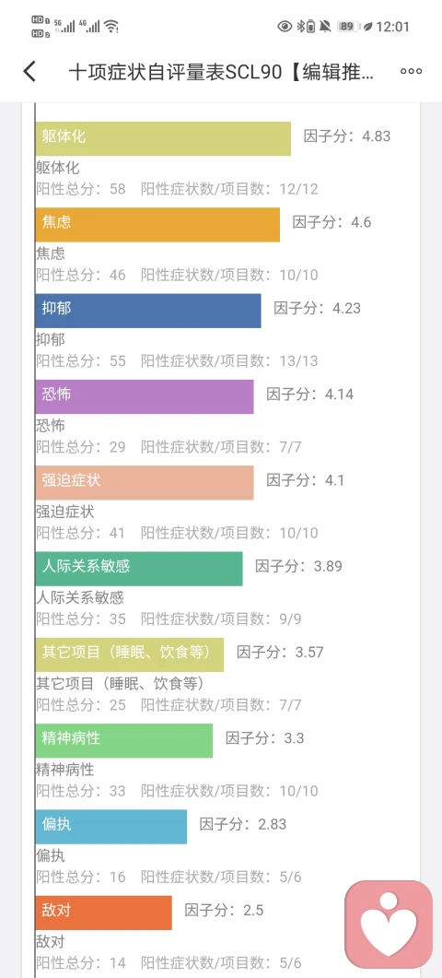Tap the muted bell notification icon

325,26
